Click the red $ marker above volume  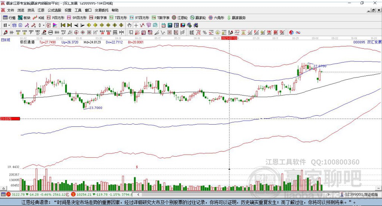[x=137, y=167]
